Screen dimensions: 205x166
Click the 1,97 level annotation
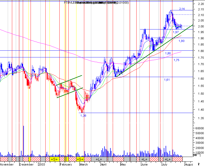(x=176, y=32)
